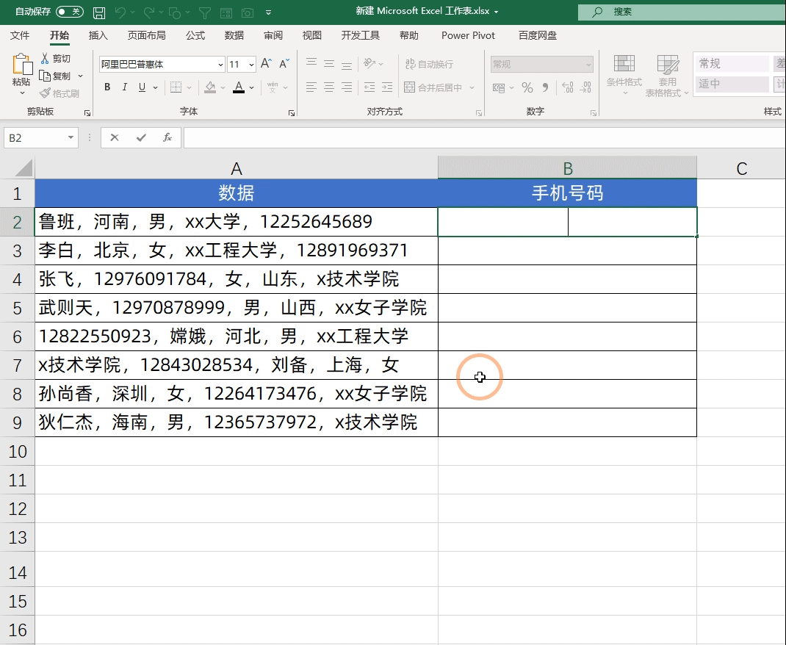Switch to the 页面布局 ribbon tab
786x645 pixels.
coord(146,35)
